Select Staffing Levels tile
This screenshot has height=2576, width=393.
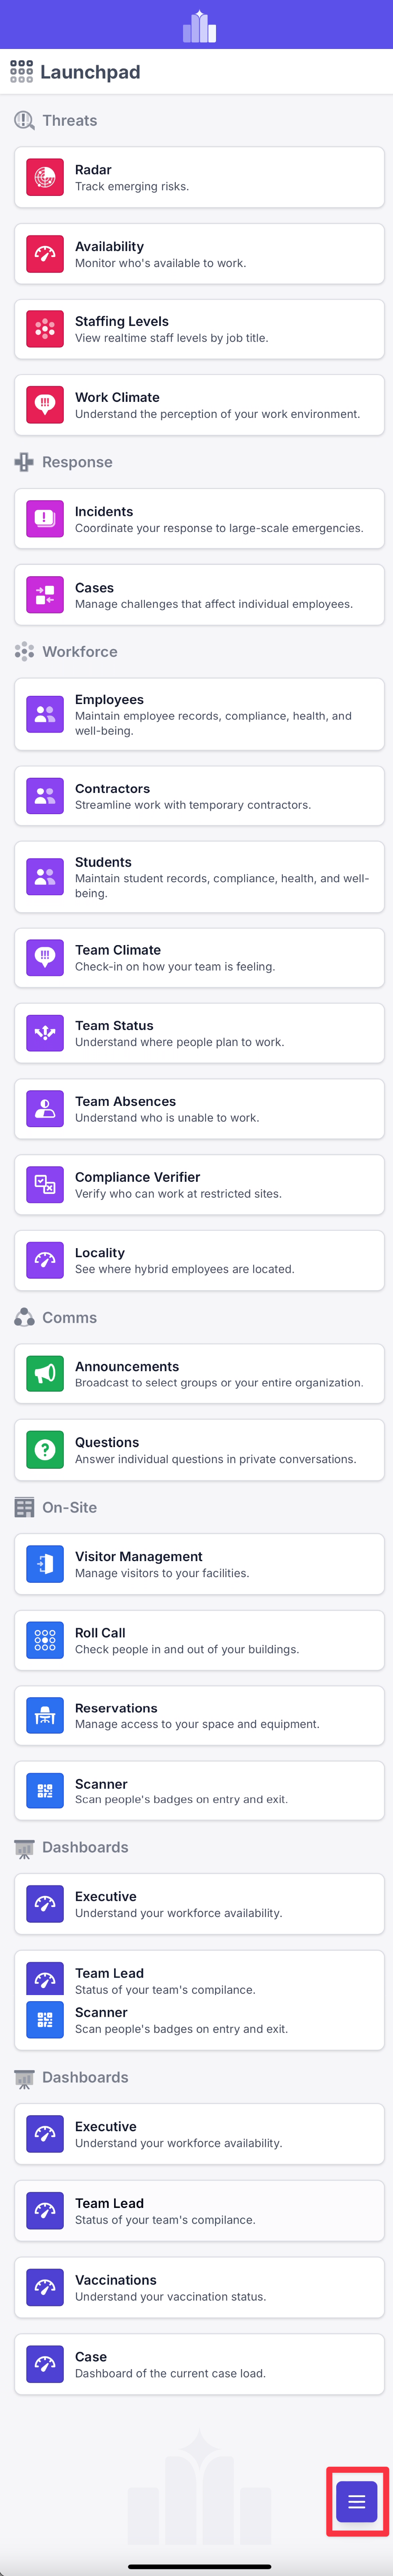tap(199, 329)
